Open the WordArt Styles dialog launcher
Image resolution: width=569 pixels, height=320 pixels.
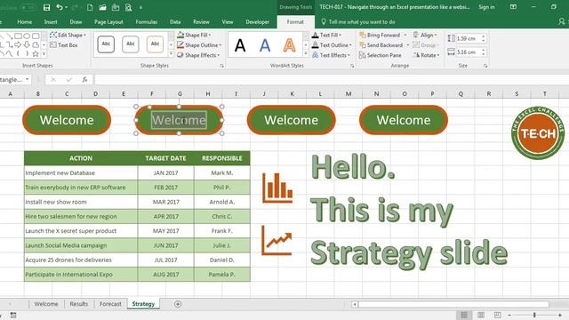(352, 66)
